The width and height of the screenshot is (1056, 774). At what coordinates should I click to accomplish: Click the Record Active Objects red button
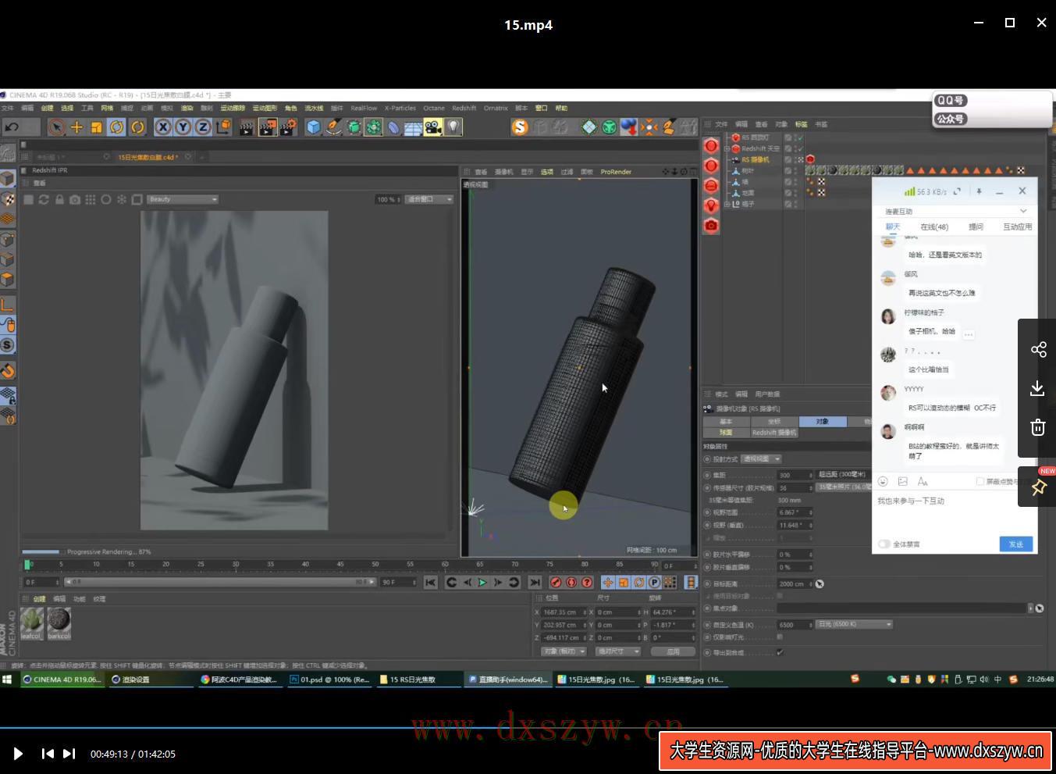(x=556, y=583)
